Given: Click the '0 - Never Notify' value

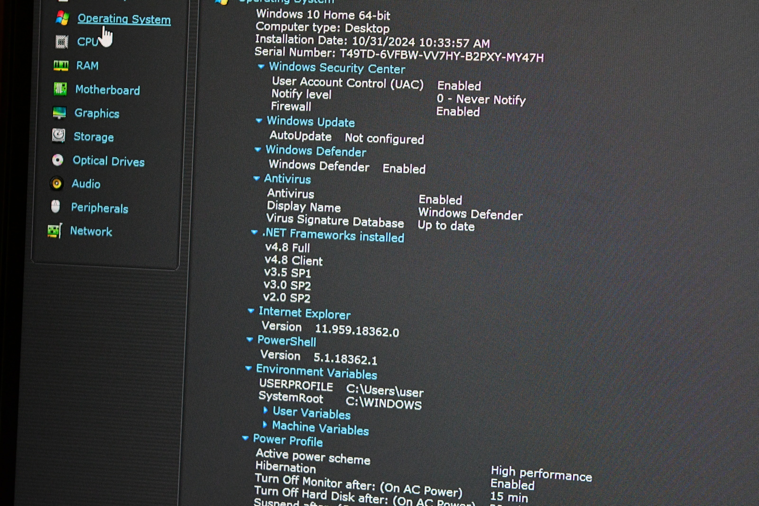Looking at the screenshot, I should 481,99.
